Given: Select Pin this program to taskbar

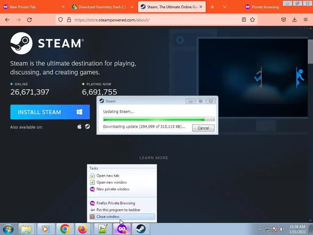Looking at the screenshot, I should [122, 210].
